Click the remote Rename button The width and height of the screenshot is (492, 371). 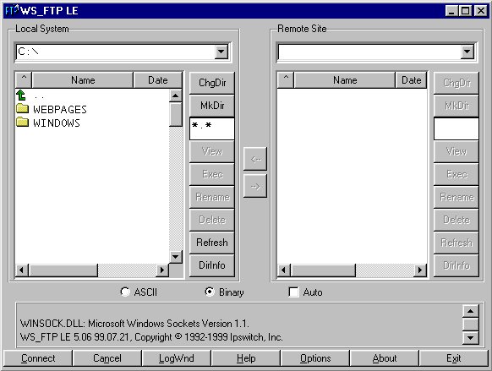point(456,197)
